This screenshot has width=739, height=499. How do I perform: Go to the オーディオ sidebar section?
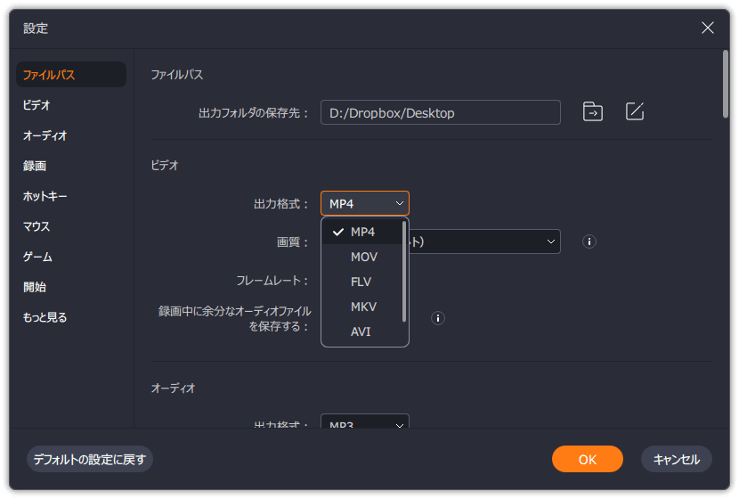[45, 135]
